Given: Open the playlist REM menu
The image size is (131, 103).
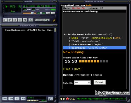Looking at the screenshot, I should [11, 99].
